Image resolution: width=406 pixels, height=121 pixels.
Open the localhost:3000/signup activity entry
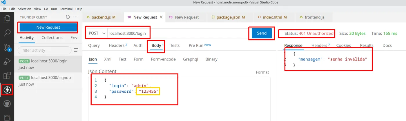pyautogui.click(x=48, y=81)
